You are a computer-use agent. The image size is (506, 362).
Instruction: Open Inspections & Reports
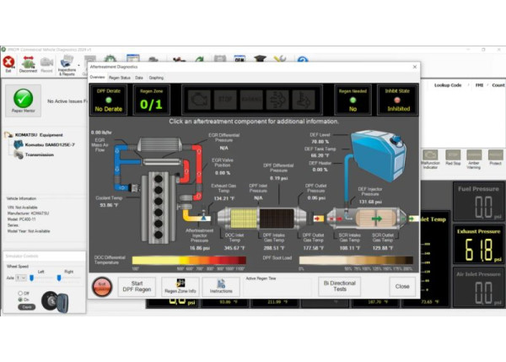(x=66, y=64)
